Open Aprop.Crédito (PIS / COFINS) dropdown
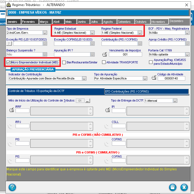Image resolution: width=194 pixels, height=194 pixels. (x=187, y=44)
